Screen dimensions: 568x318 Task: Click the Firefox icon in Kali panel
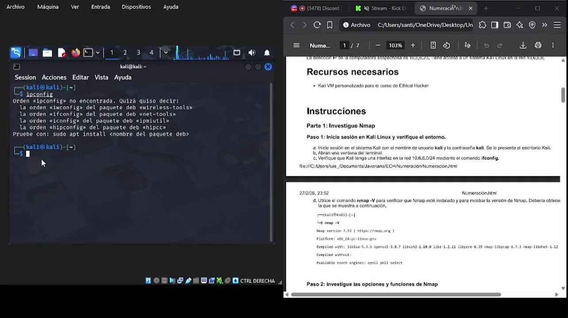click(76, 53)
